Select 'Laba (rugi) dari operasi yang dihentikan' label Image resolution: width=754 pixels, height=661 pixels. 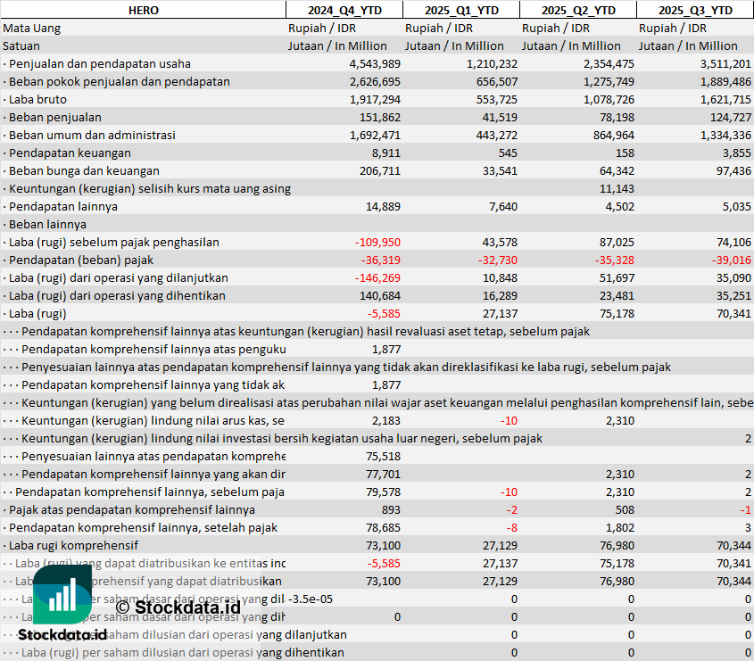[114, 295]
